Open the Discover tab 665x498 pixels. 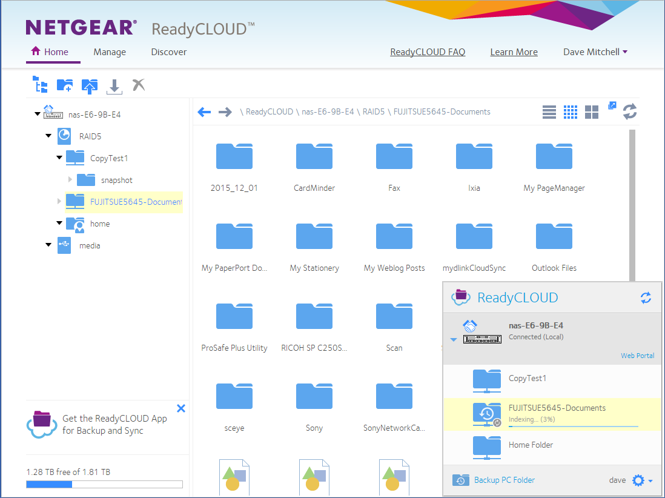tap(169, 52)
